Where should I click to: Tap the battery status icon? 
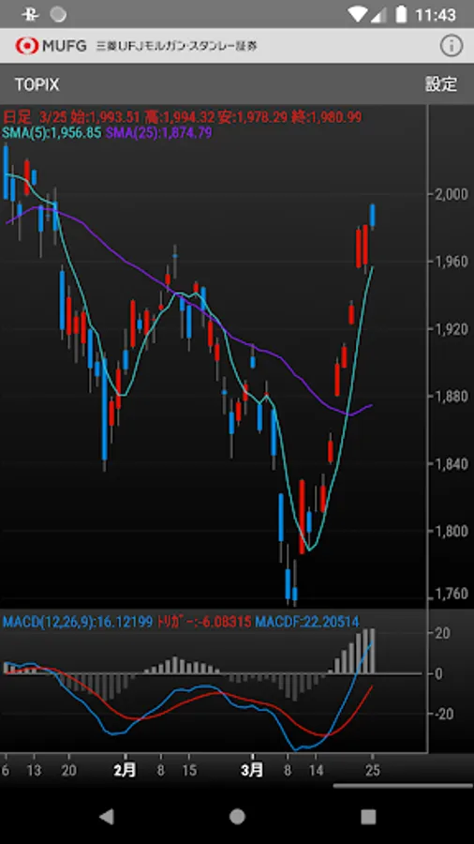point(401,14)
